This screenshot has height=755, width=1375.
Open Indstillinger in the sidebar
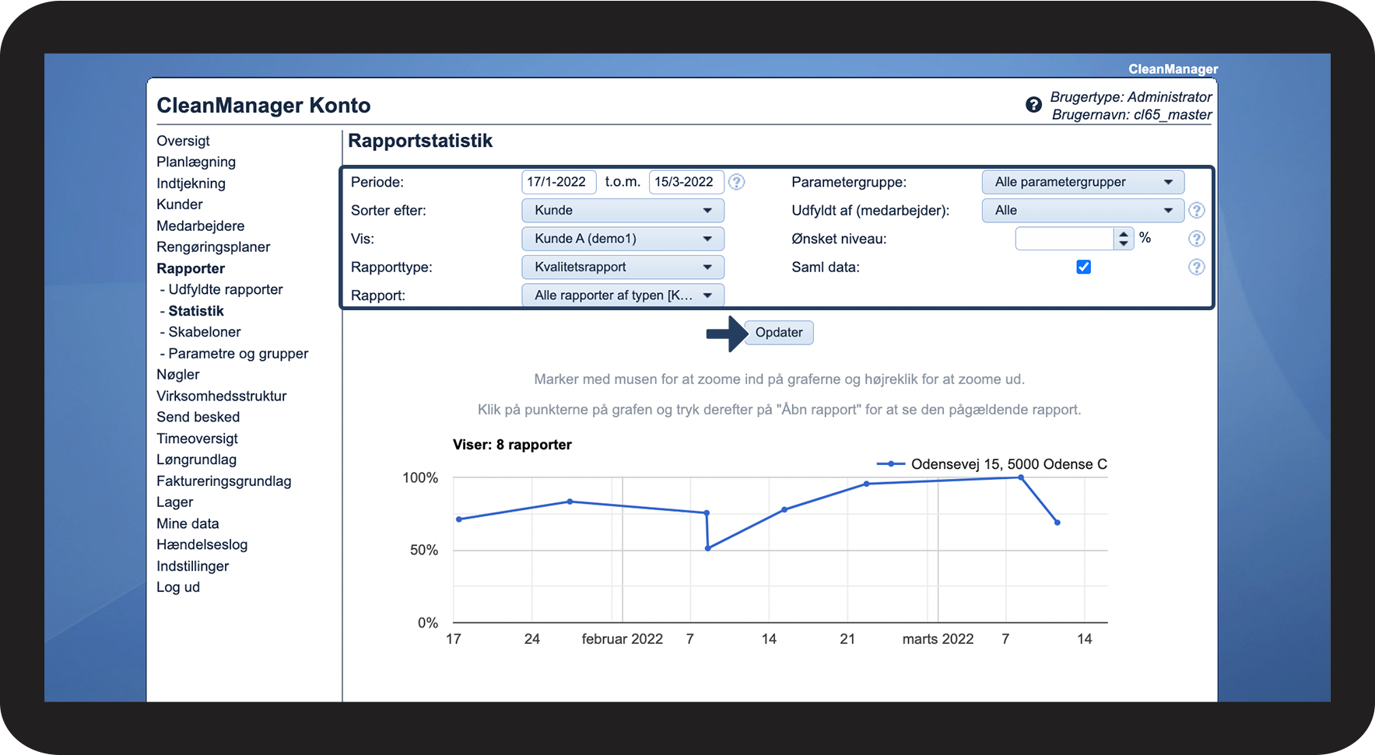click(193, 566)
